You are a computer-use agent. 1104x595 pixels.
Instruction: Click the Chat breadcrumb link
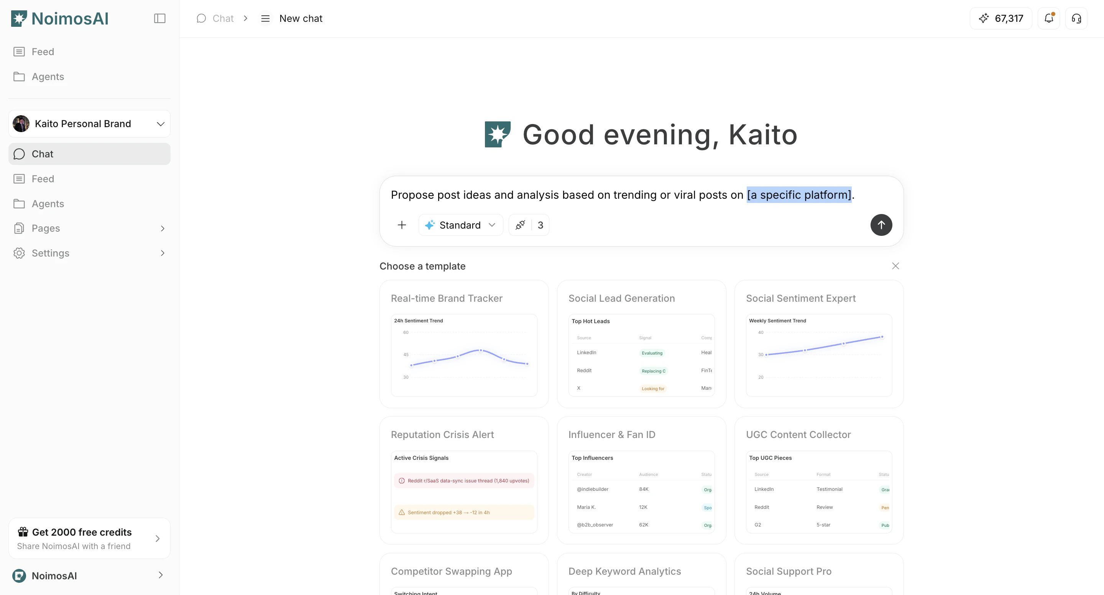(223, 18)
